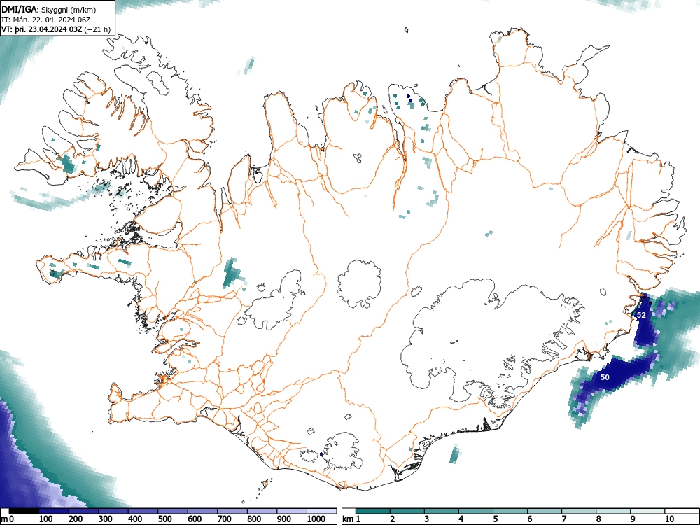Screen dimensions: 700x525
Task: Click the 500–600 m legend swatch
Action: (173, 511)
